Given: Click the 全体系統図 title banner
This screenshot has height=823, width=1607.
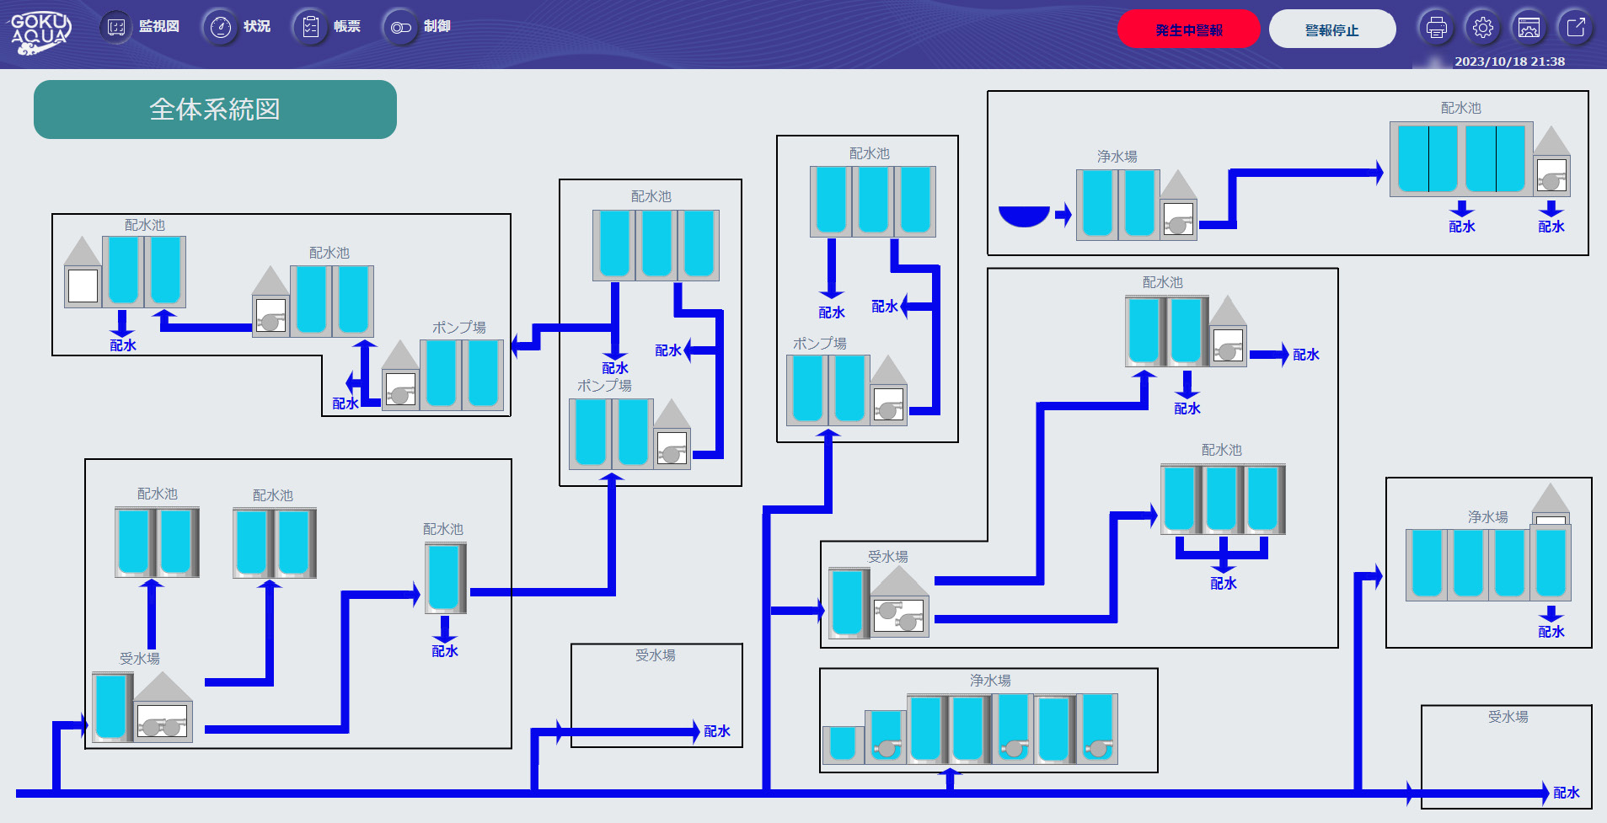Looking at the screenshot, I should tap(215, 110).
